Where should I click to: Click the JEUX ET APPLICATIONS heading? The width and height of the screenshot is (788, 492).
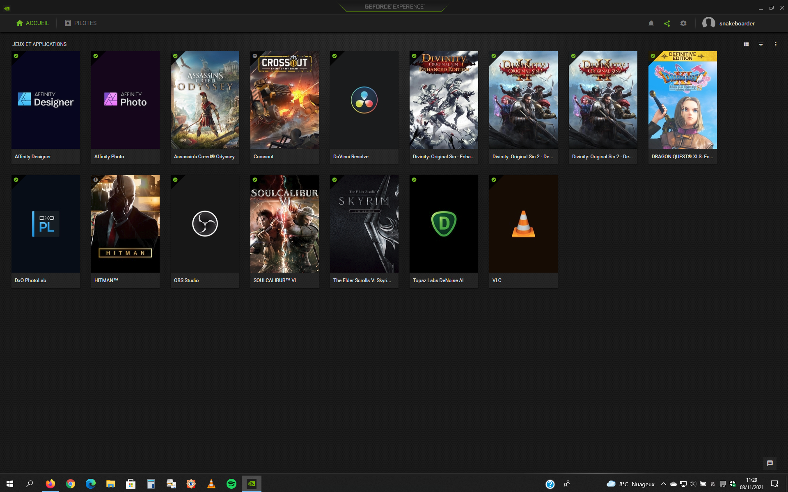(39, 44)
